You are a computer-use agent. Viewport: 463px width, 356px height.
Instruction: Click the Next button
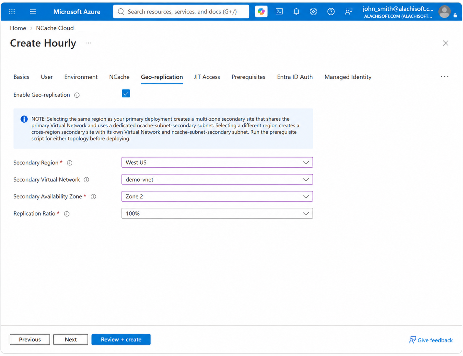click(71, 339)
